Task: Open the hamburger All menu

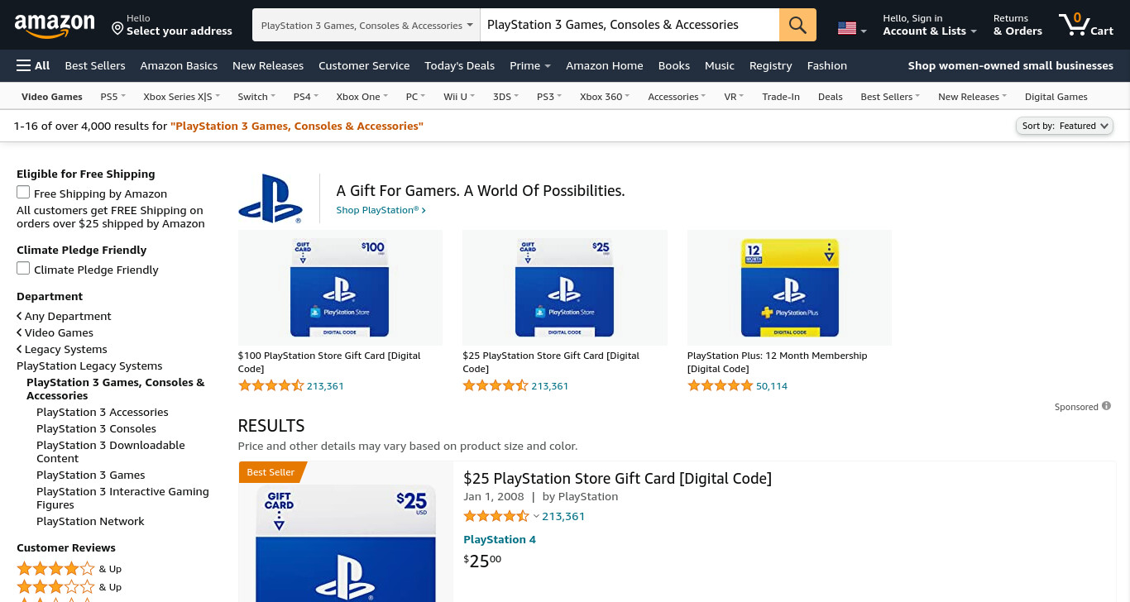Action: tap(33, 65)
